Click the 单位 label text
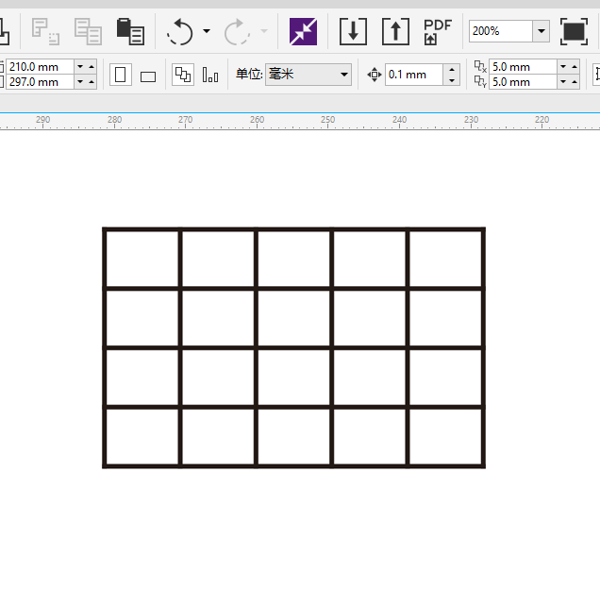Screen dimensions: 600x590 [x=249, y=74]
